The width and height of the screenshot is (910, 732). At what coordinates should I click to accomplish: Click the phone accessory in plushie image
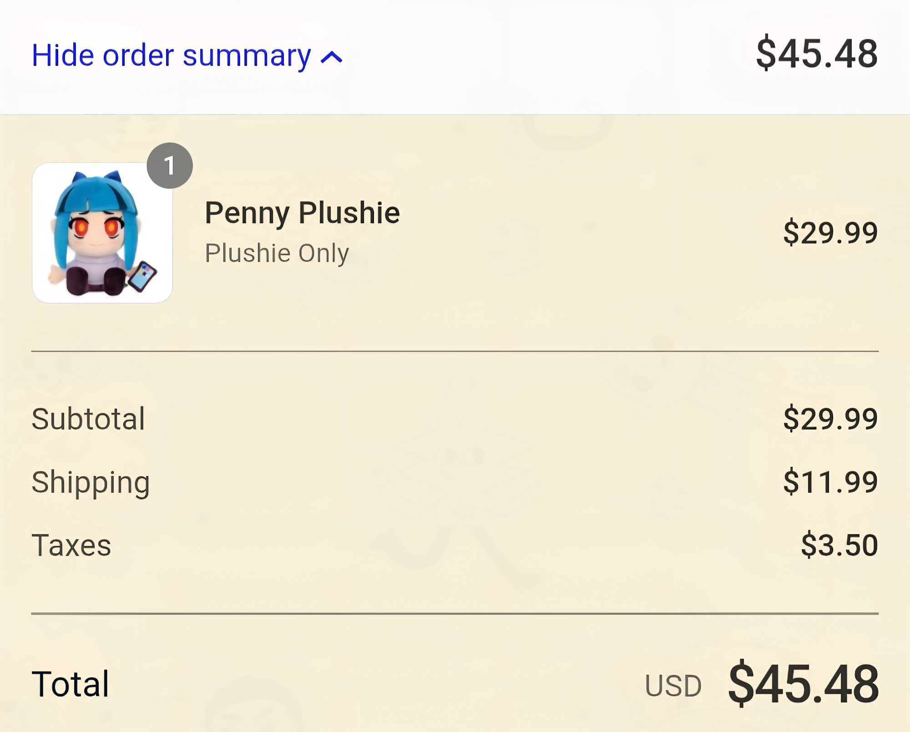pyautogui.click(x=142, y=276)
